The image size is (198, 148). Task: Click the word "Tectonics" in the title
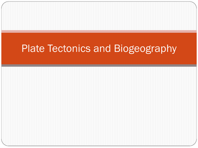point(69,48)
